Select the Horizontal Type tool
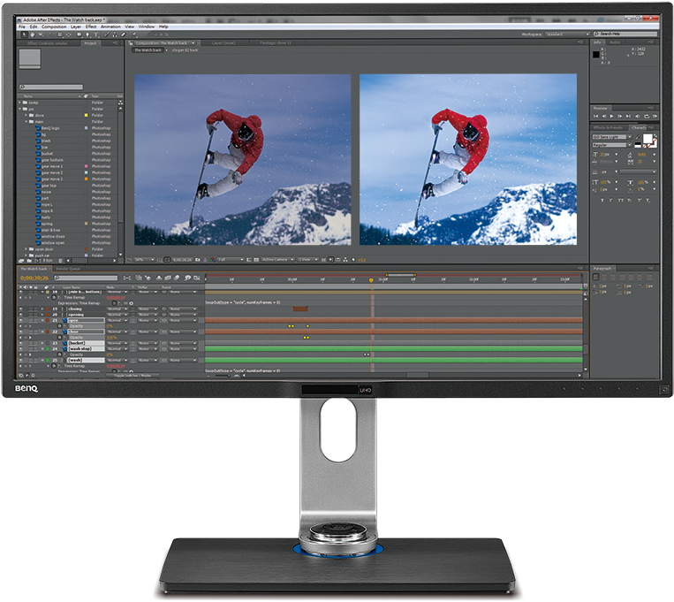Image resolution: width=674 pixels, height=602 pixels. coord(96,34)
